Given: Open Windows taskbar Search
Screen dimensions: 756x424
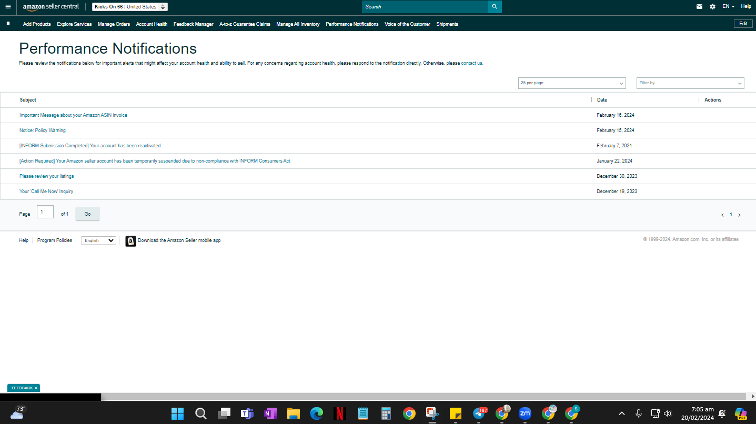Looking at the screenshot, I should coord(201,413).
